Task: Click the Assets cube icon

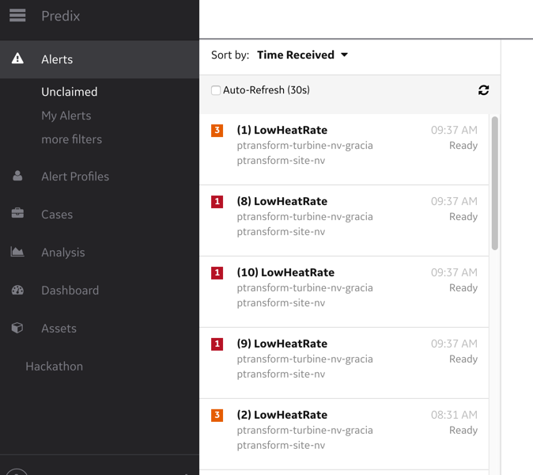Action: [17, 328]
